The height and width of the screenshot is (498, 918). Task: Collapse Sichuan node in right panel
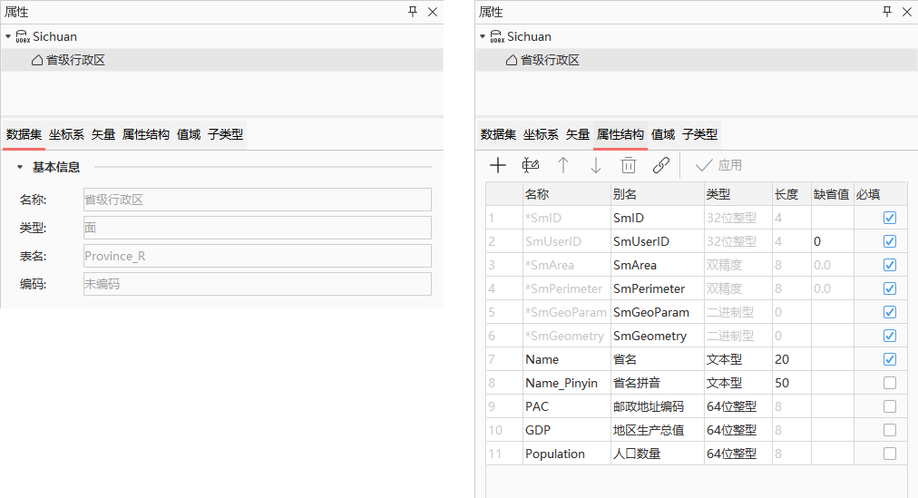click(x=483, y=37)
